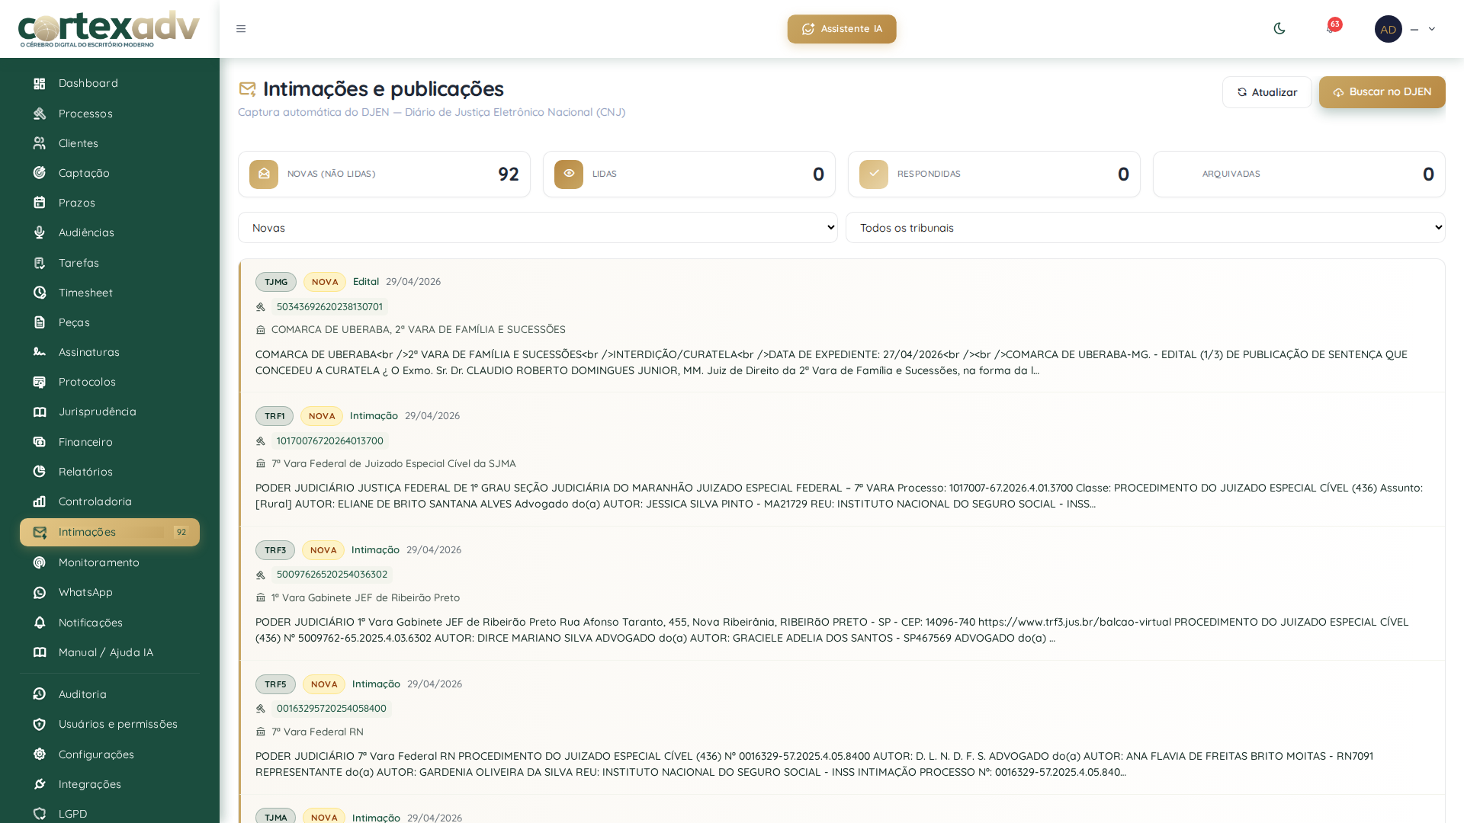Screen dimensions: 1464x823
Task: Click the Lidas stat card
Action: (x=689, y=175)
